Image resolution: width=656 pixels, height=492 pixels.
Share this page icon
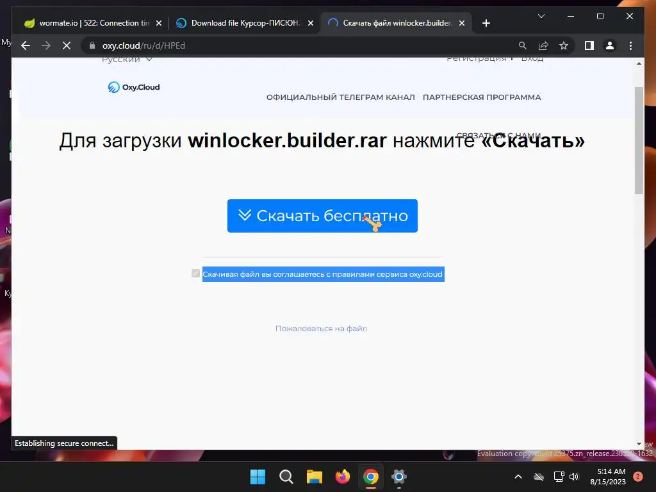click(x=543, y=45)
